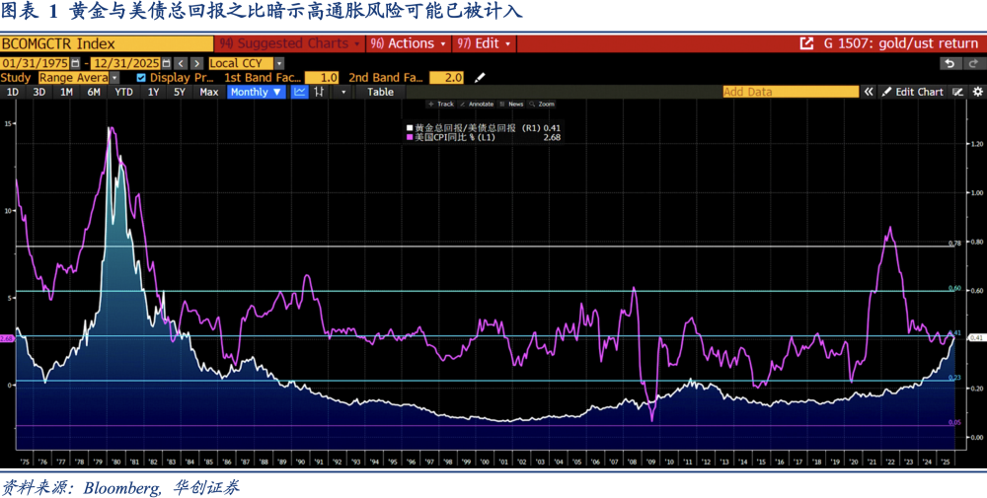Open chart settings gear icon

(977, 92)
